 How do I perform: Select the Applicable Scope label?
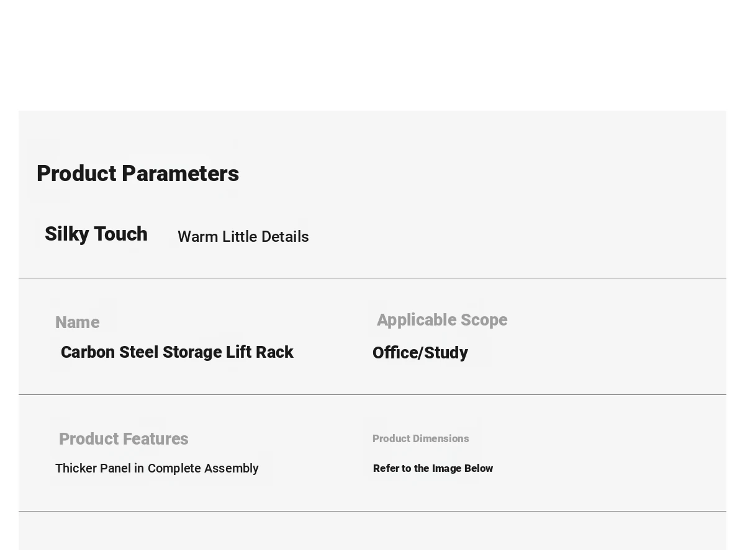tap(442, 320)
